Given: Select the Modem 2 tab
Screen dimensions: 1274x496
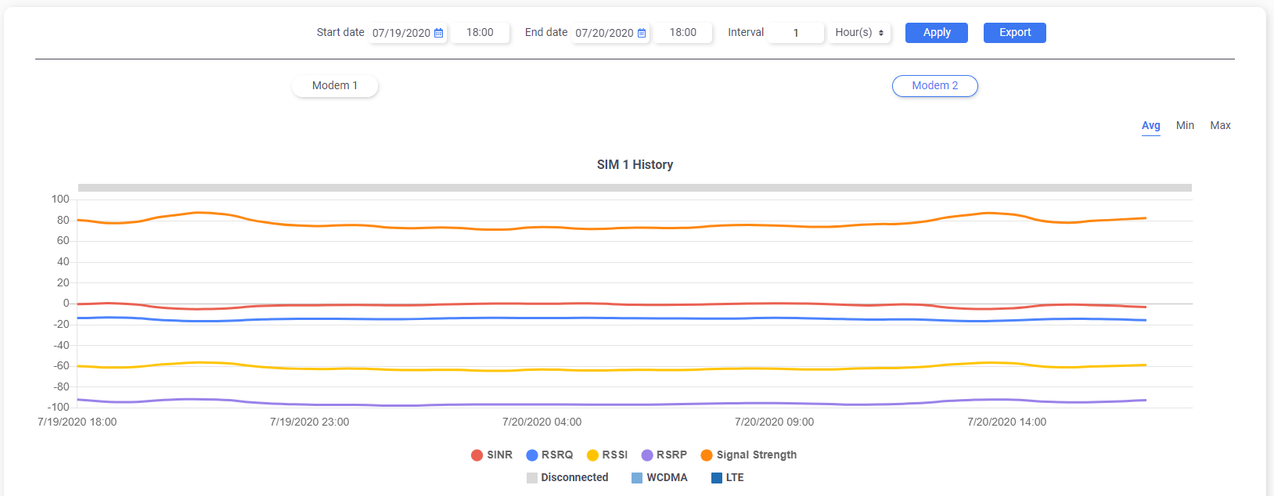Looking at the screenshot, I should 934,86.
